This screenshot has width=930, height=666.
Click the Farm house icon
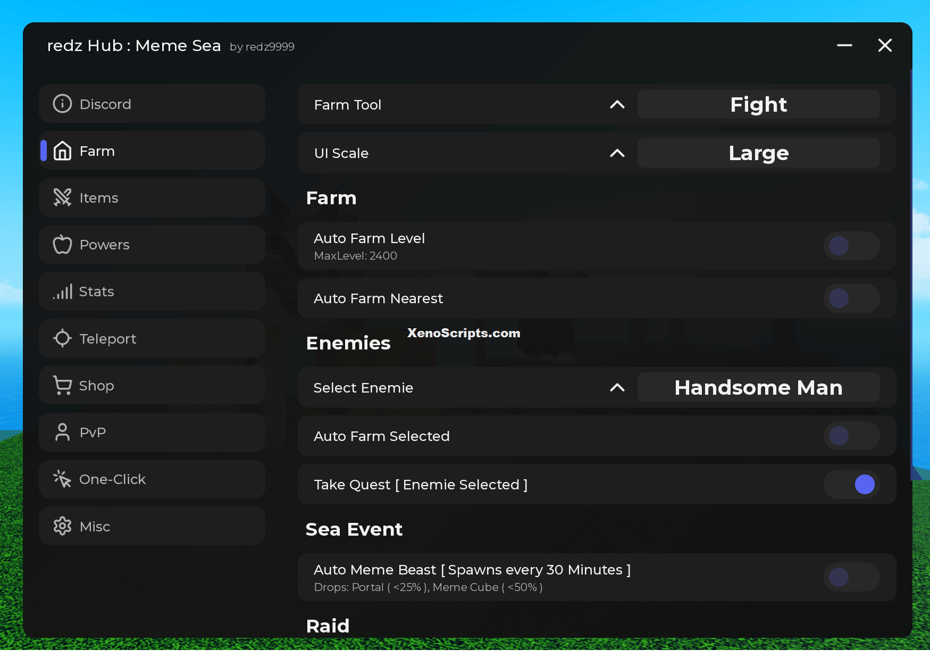point(62,151)
